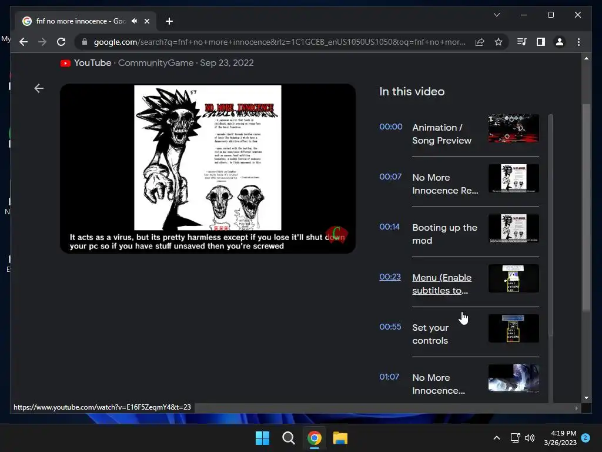602x452 pixels.
Task: Open the No More Innocence Re... chapter
Action: (x=445, y=184)
